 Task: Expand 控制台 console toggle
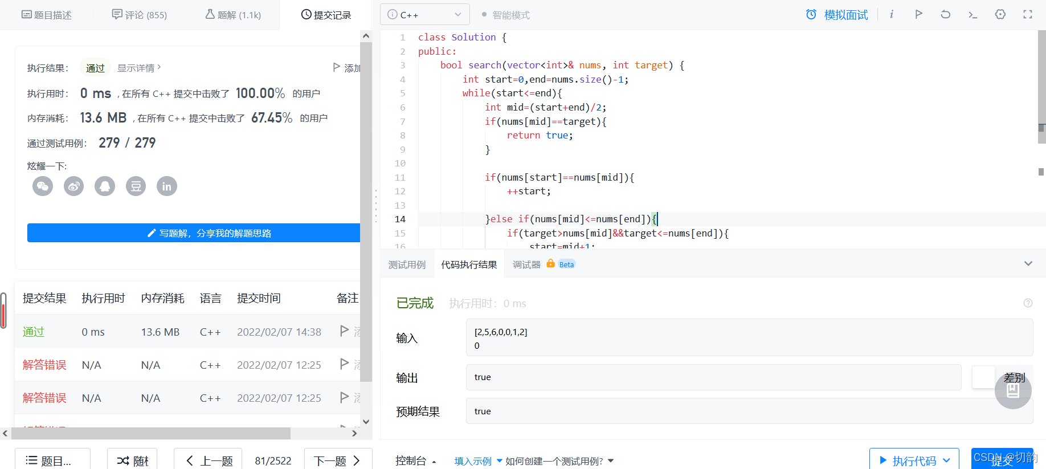[x=416, y=460]
